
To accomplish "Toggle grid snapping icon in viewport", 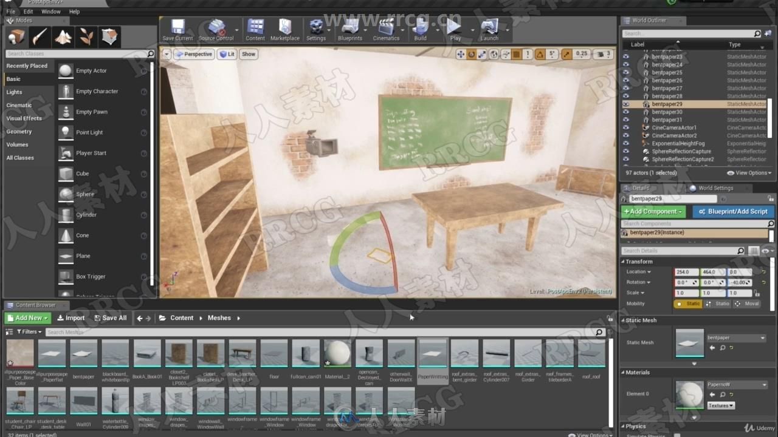I will (x=517, y=54).
